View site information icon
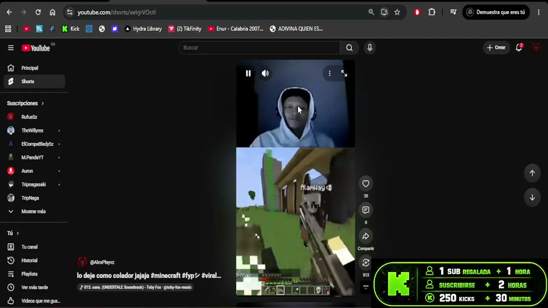Screen dimensions: 548x308 coord(70,12)
